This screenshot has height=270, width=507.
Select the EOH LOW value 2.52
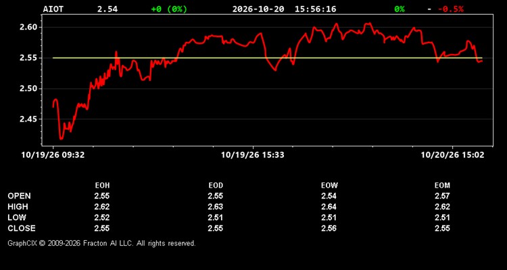coord(102,217)
